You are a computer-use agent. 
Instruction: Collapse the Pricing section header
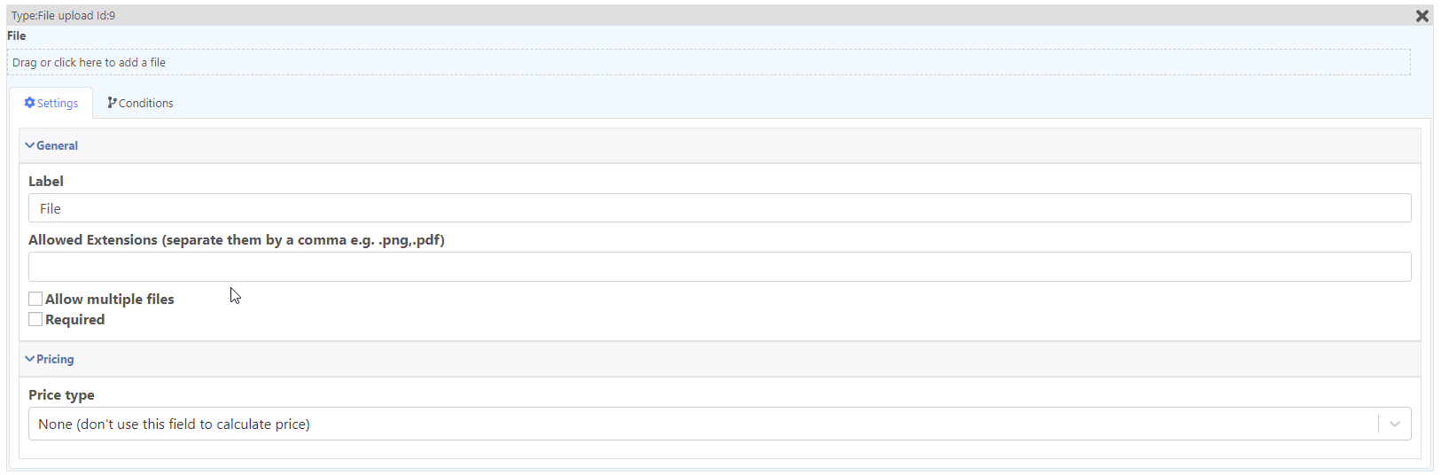[720, 359]
